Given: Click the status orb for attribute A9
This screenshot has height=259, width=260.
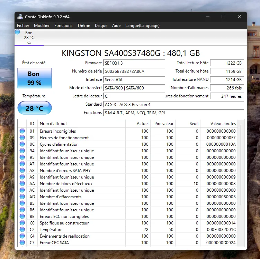Looking at the screenshot, I should [x=22, y=177].
